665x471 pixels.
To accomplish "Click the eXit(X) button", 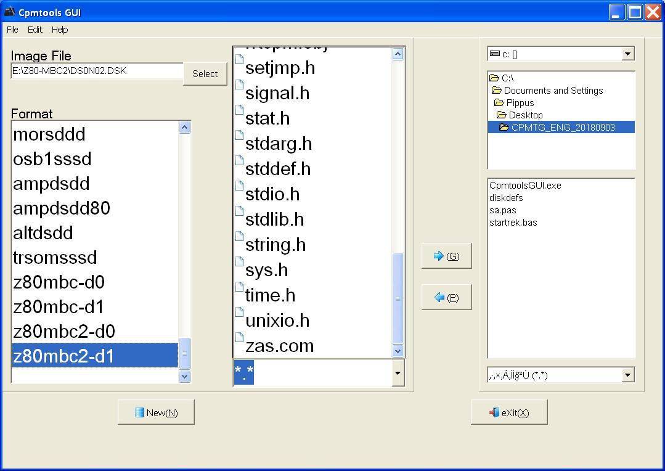I will point(508,412).
